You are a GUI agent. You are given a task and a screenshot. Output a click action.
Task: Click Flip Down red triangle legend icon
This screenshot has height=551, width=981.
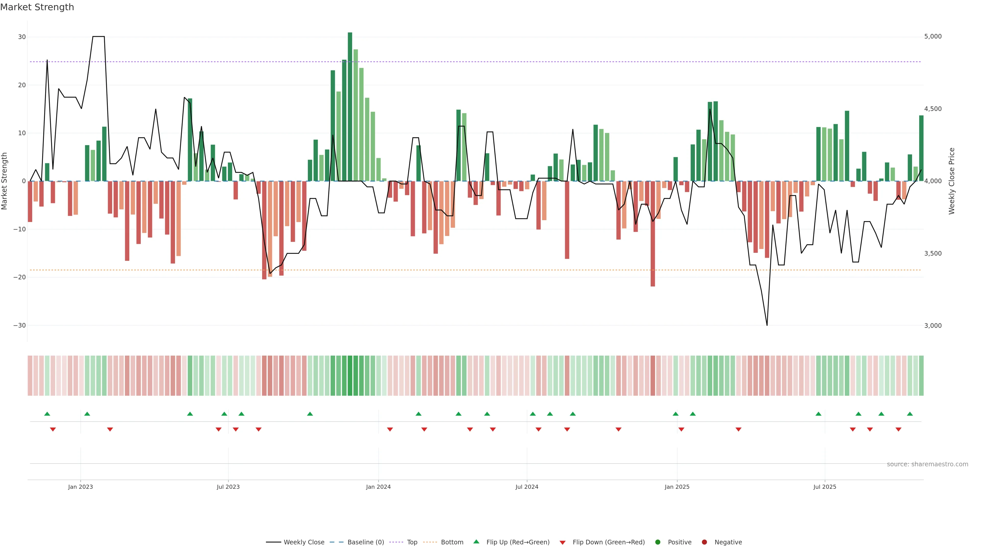[x=563, y=543]
